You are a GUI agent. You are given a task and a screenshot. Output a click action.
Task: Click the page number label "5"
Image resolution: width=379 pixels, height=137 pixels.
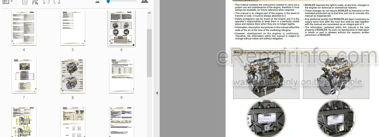coord(73,50)
